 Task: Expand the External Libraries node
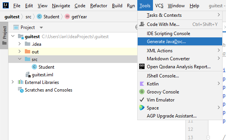coord(13,82)
